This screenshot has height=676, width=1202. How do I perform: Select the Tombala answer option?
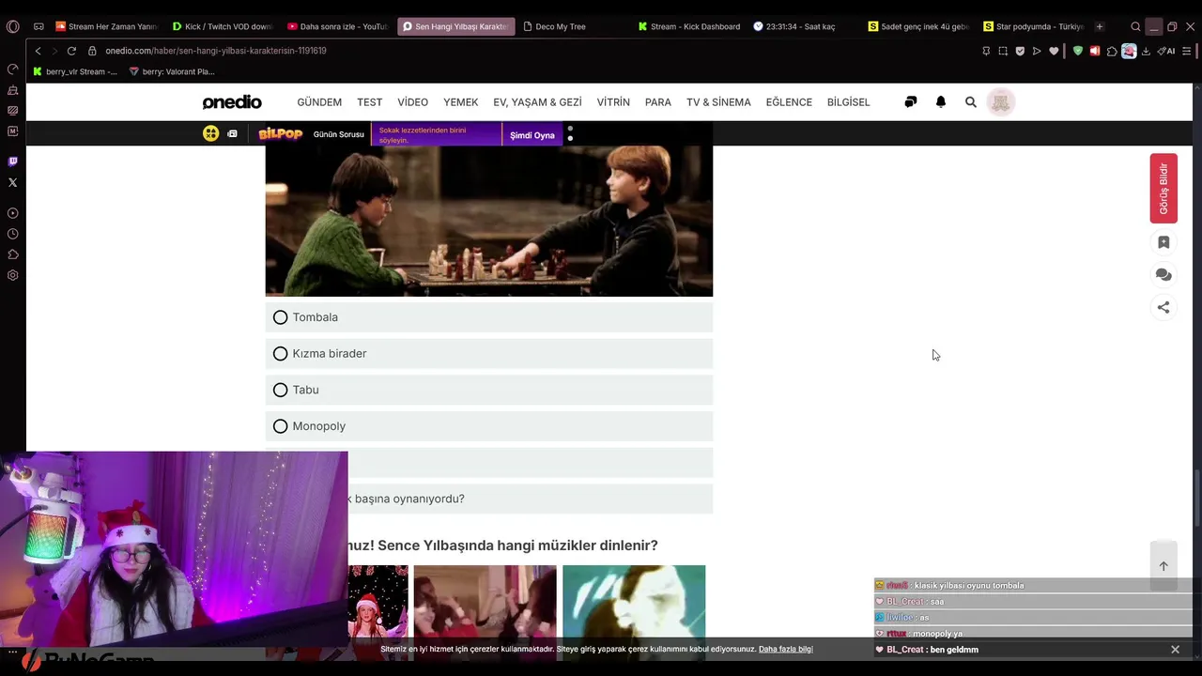pyautogui.click(x=489, y=317)
